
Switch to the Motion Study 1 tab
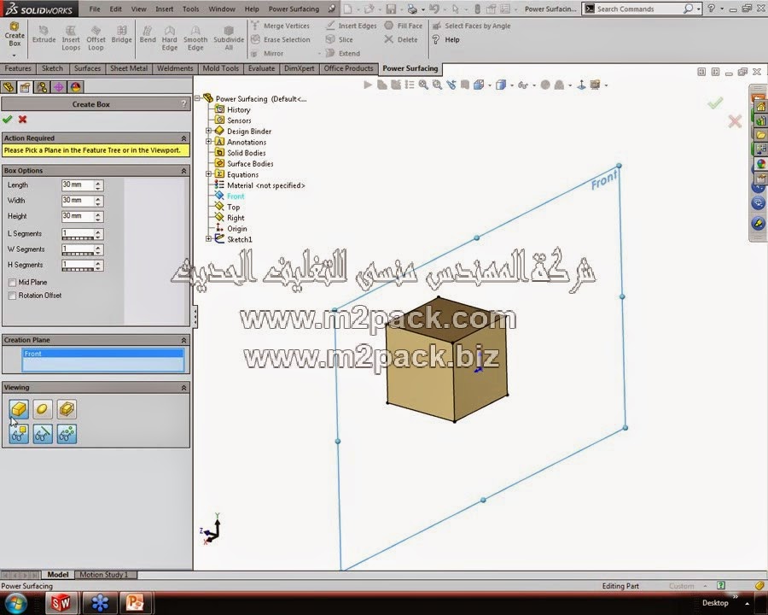[x=104, y=575]
